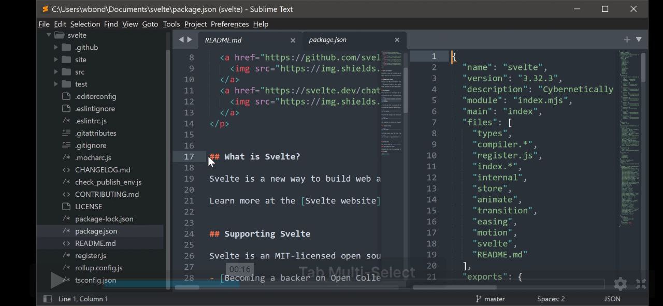Open the Project menu
This screenshot has width=663, height=306.
(x=195, y=24)
